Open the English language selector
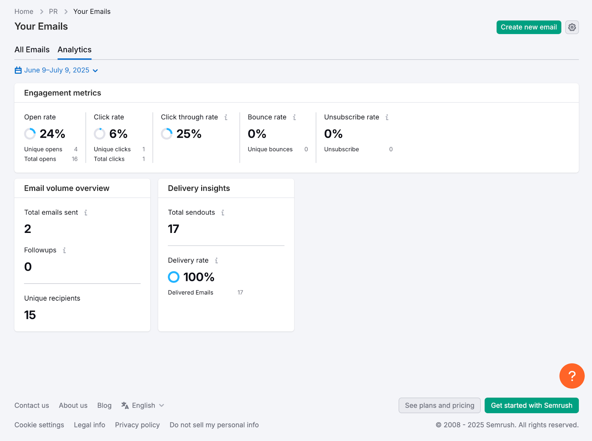 point(143,405)
